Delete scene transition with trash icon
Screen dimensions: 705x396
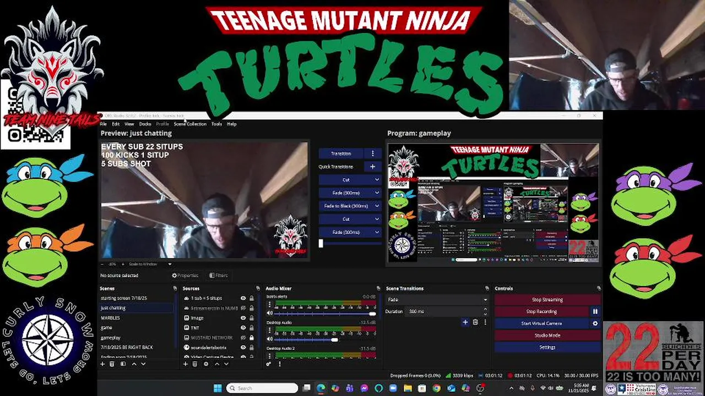click(x=475, y=322)
